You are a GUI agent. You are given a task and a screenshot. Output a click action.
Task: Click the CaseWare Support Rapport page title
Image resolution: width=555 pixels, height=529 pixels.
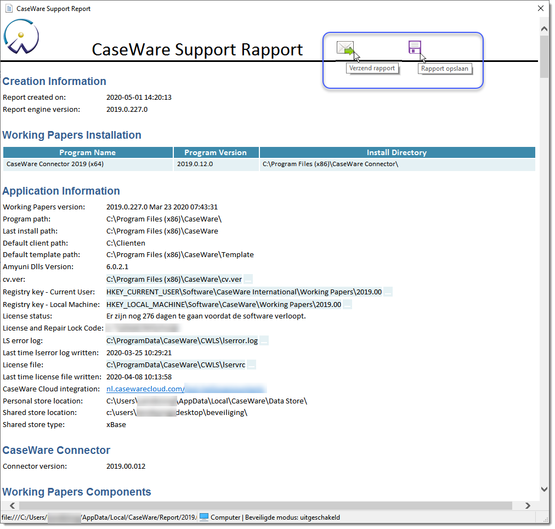[197, 49]
